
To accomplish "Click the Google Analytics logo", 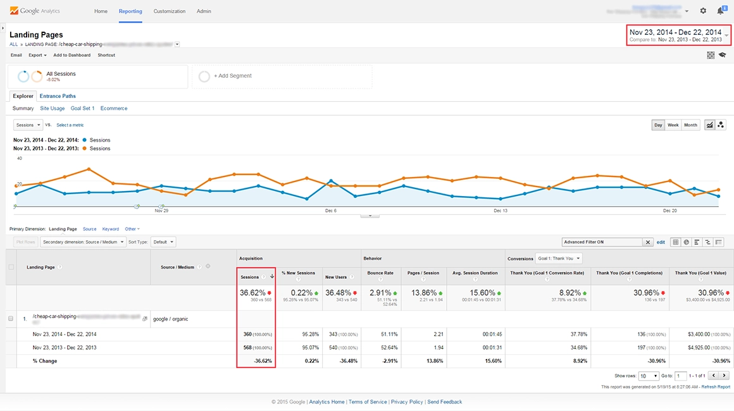I will pos(35,11).
